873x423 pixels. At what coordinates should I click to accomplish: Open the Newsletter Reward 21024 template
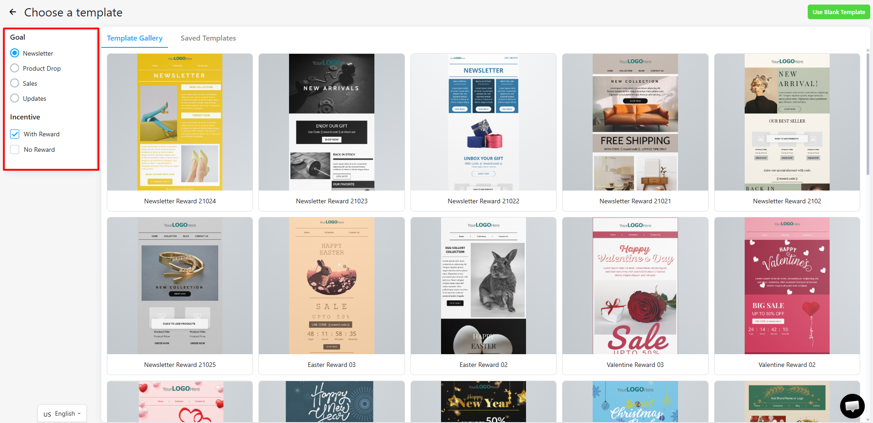pos(180,132)
